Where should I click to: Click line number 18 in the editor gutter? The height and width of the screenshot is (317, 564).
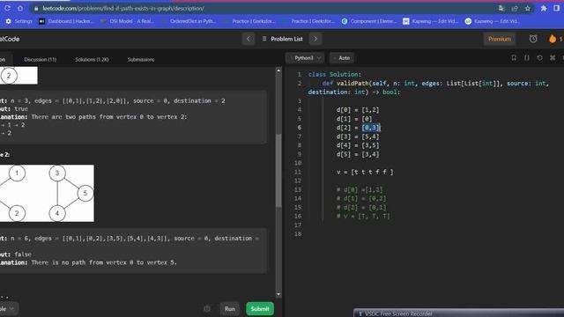pyautogui.click(x=298, y=233)
